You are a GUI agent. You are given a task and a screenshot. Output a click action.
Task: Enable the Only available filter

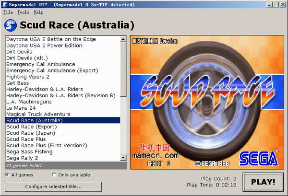[54, 175]
